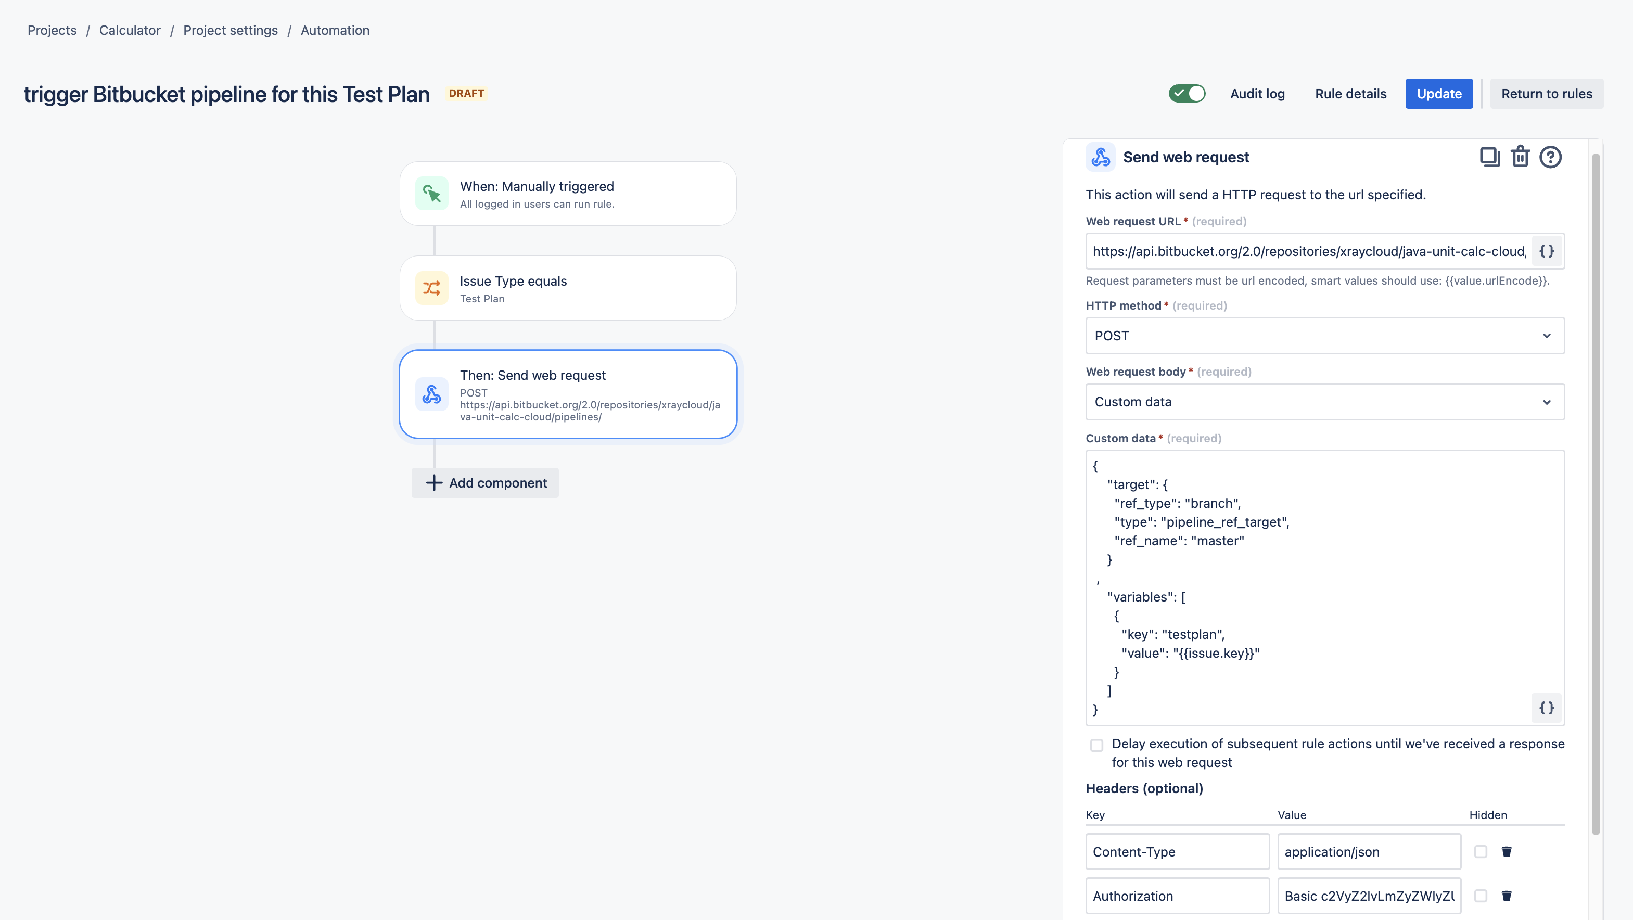Remove the Authorization header row

point(1507,896)
